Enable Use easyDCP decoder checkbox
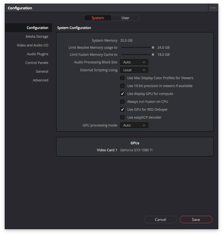 click(122, 117)
